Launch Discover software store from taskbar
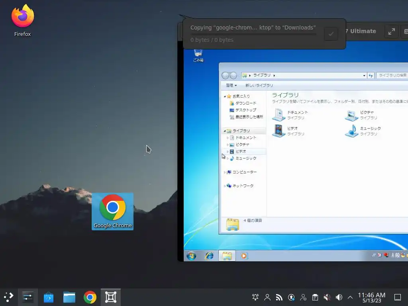 coord(48,297)
